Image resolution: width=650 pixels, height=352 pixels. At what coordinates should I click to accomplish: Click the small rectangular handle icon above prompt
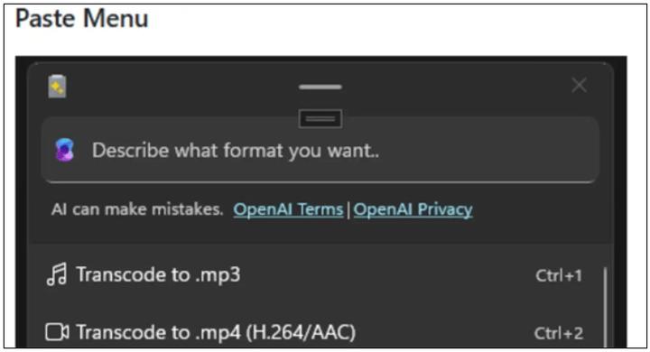click(320, 119)
